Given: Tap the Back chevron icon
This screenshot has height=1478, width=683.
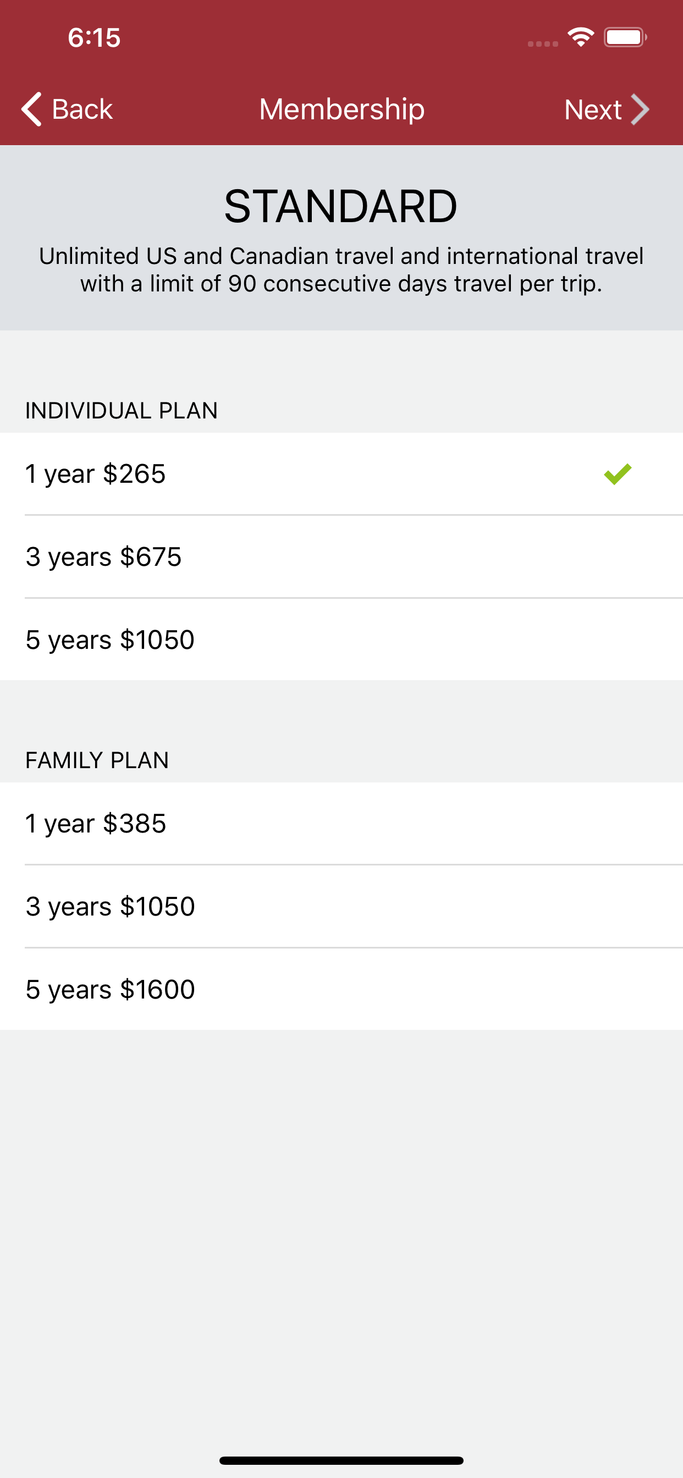Looking at the screenshot, I should tap(31, 109).
